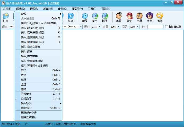Select the 英男 male voice avatar
This screenshot has height=127, width=184.
(119, 17)
